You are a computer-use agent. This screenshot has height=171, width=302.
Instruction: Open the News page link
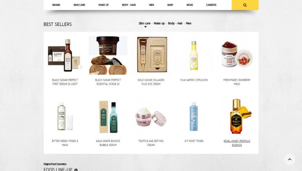point(190,5)
